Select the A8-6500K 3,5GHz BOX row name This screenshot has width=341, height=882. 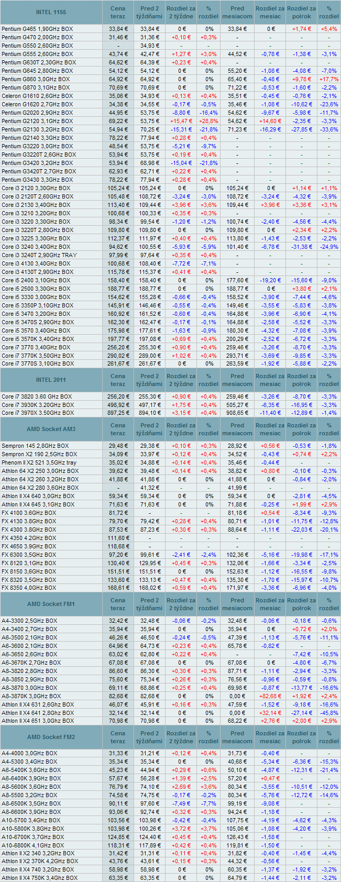tap(31, 803)
